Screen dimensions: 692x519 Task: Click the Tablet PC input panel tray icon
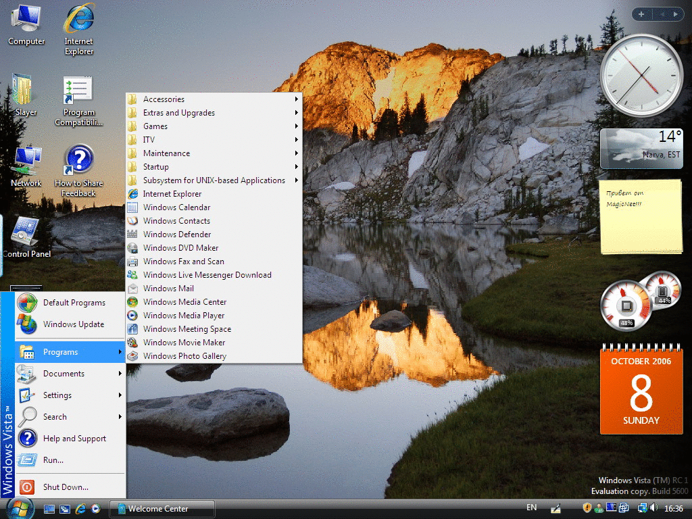[555, 508]
